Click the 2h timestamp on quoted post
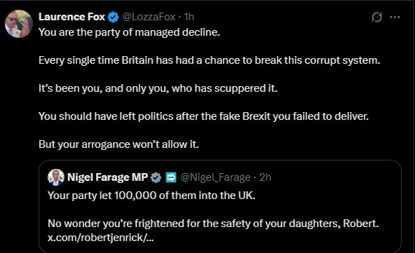Image resolution: width=415 pixels, height=253 pixels. tap(265, 177)
